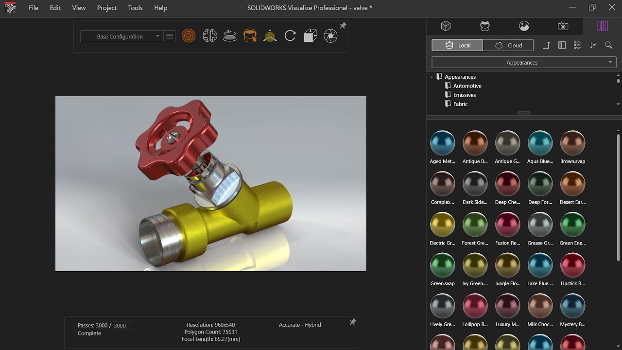Switch to the purple Libraries tab
The height and width of the screenshot is (350, 622).
(x=603, y=26)
